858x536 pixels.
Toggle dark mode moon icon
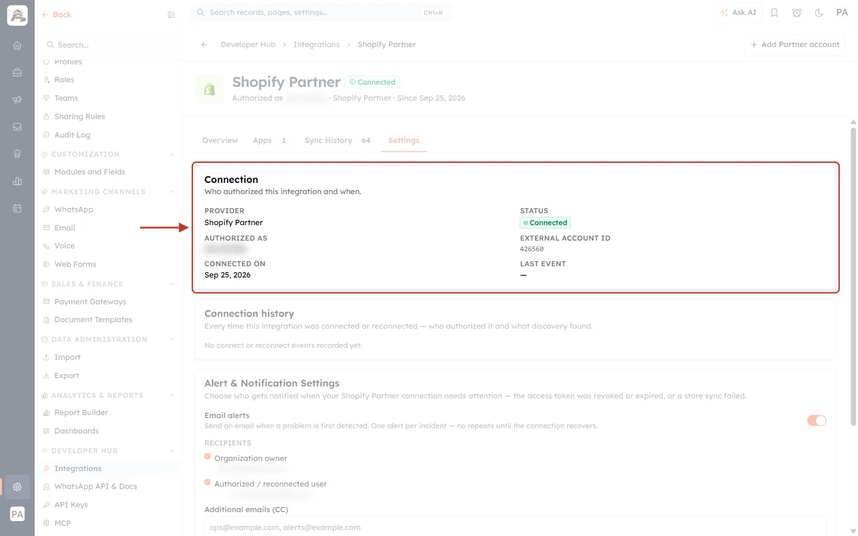point(819,13)
